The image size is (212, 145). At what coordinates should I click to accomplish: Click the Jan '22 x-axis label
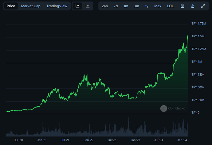coord(89,140)
